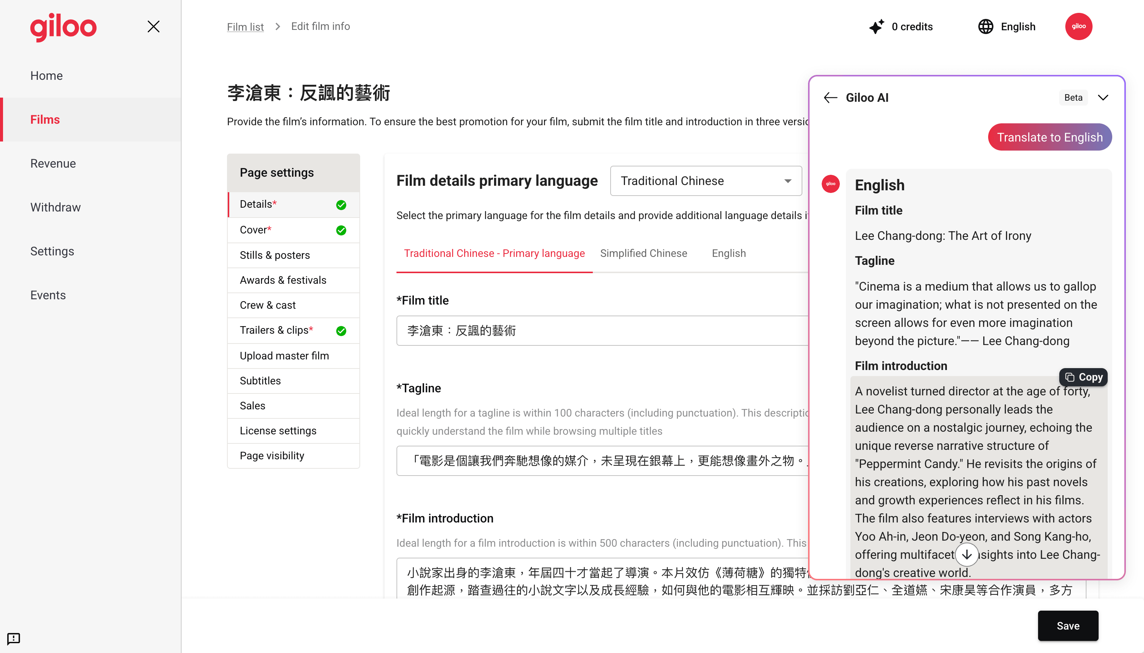Click green check beside Trailers & clips

point(341,331)
